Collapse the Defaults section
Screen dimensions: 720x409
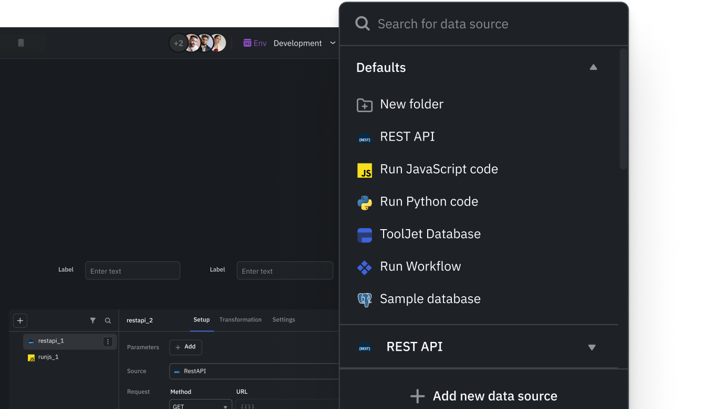click(593, 67)
